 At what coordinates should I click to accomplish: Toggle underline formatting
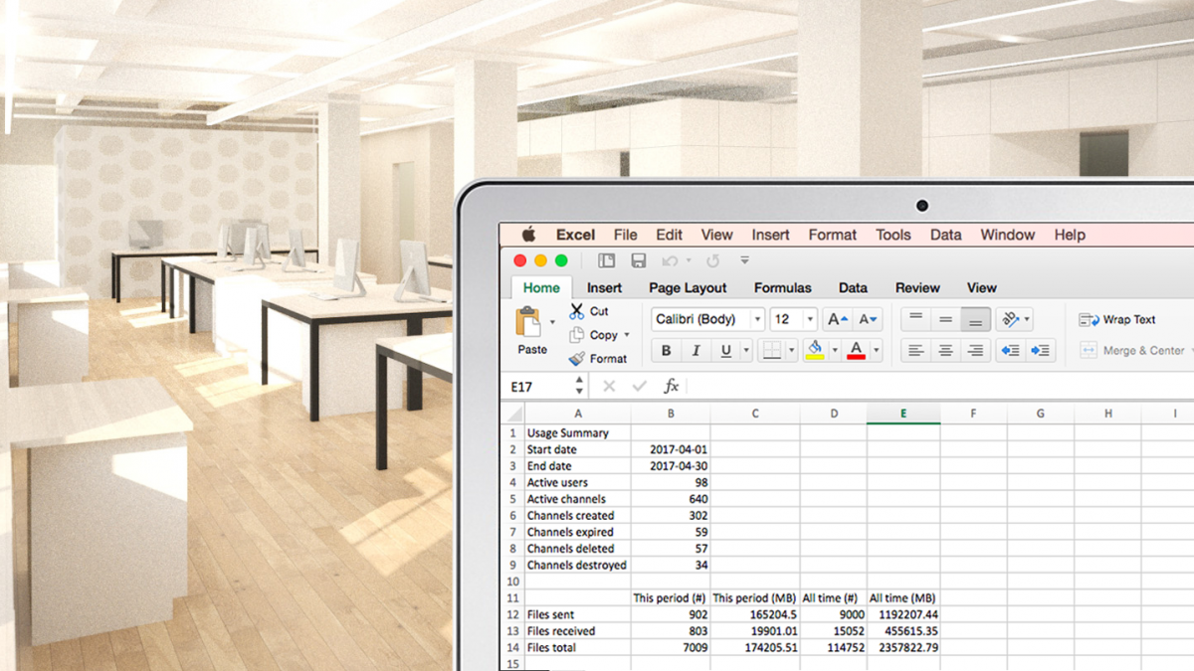[726, 351]
